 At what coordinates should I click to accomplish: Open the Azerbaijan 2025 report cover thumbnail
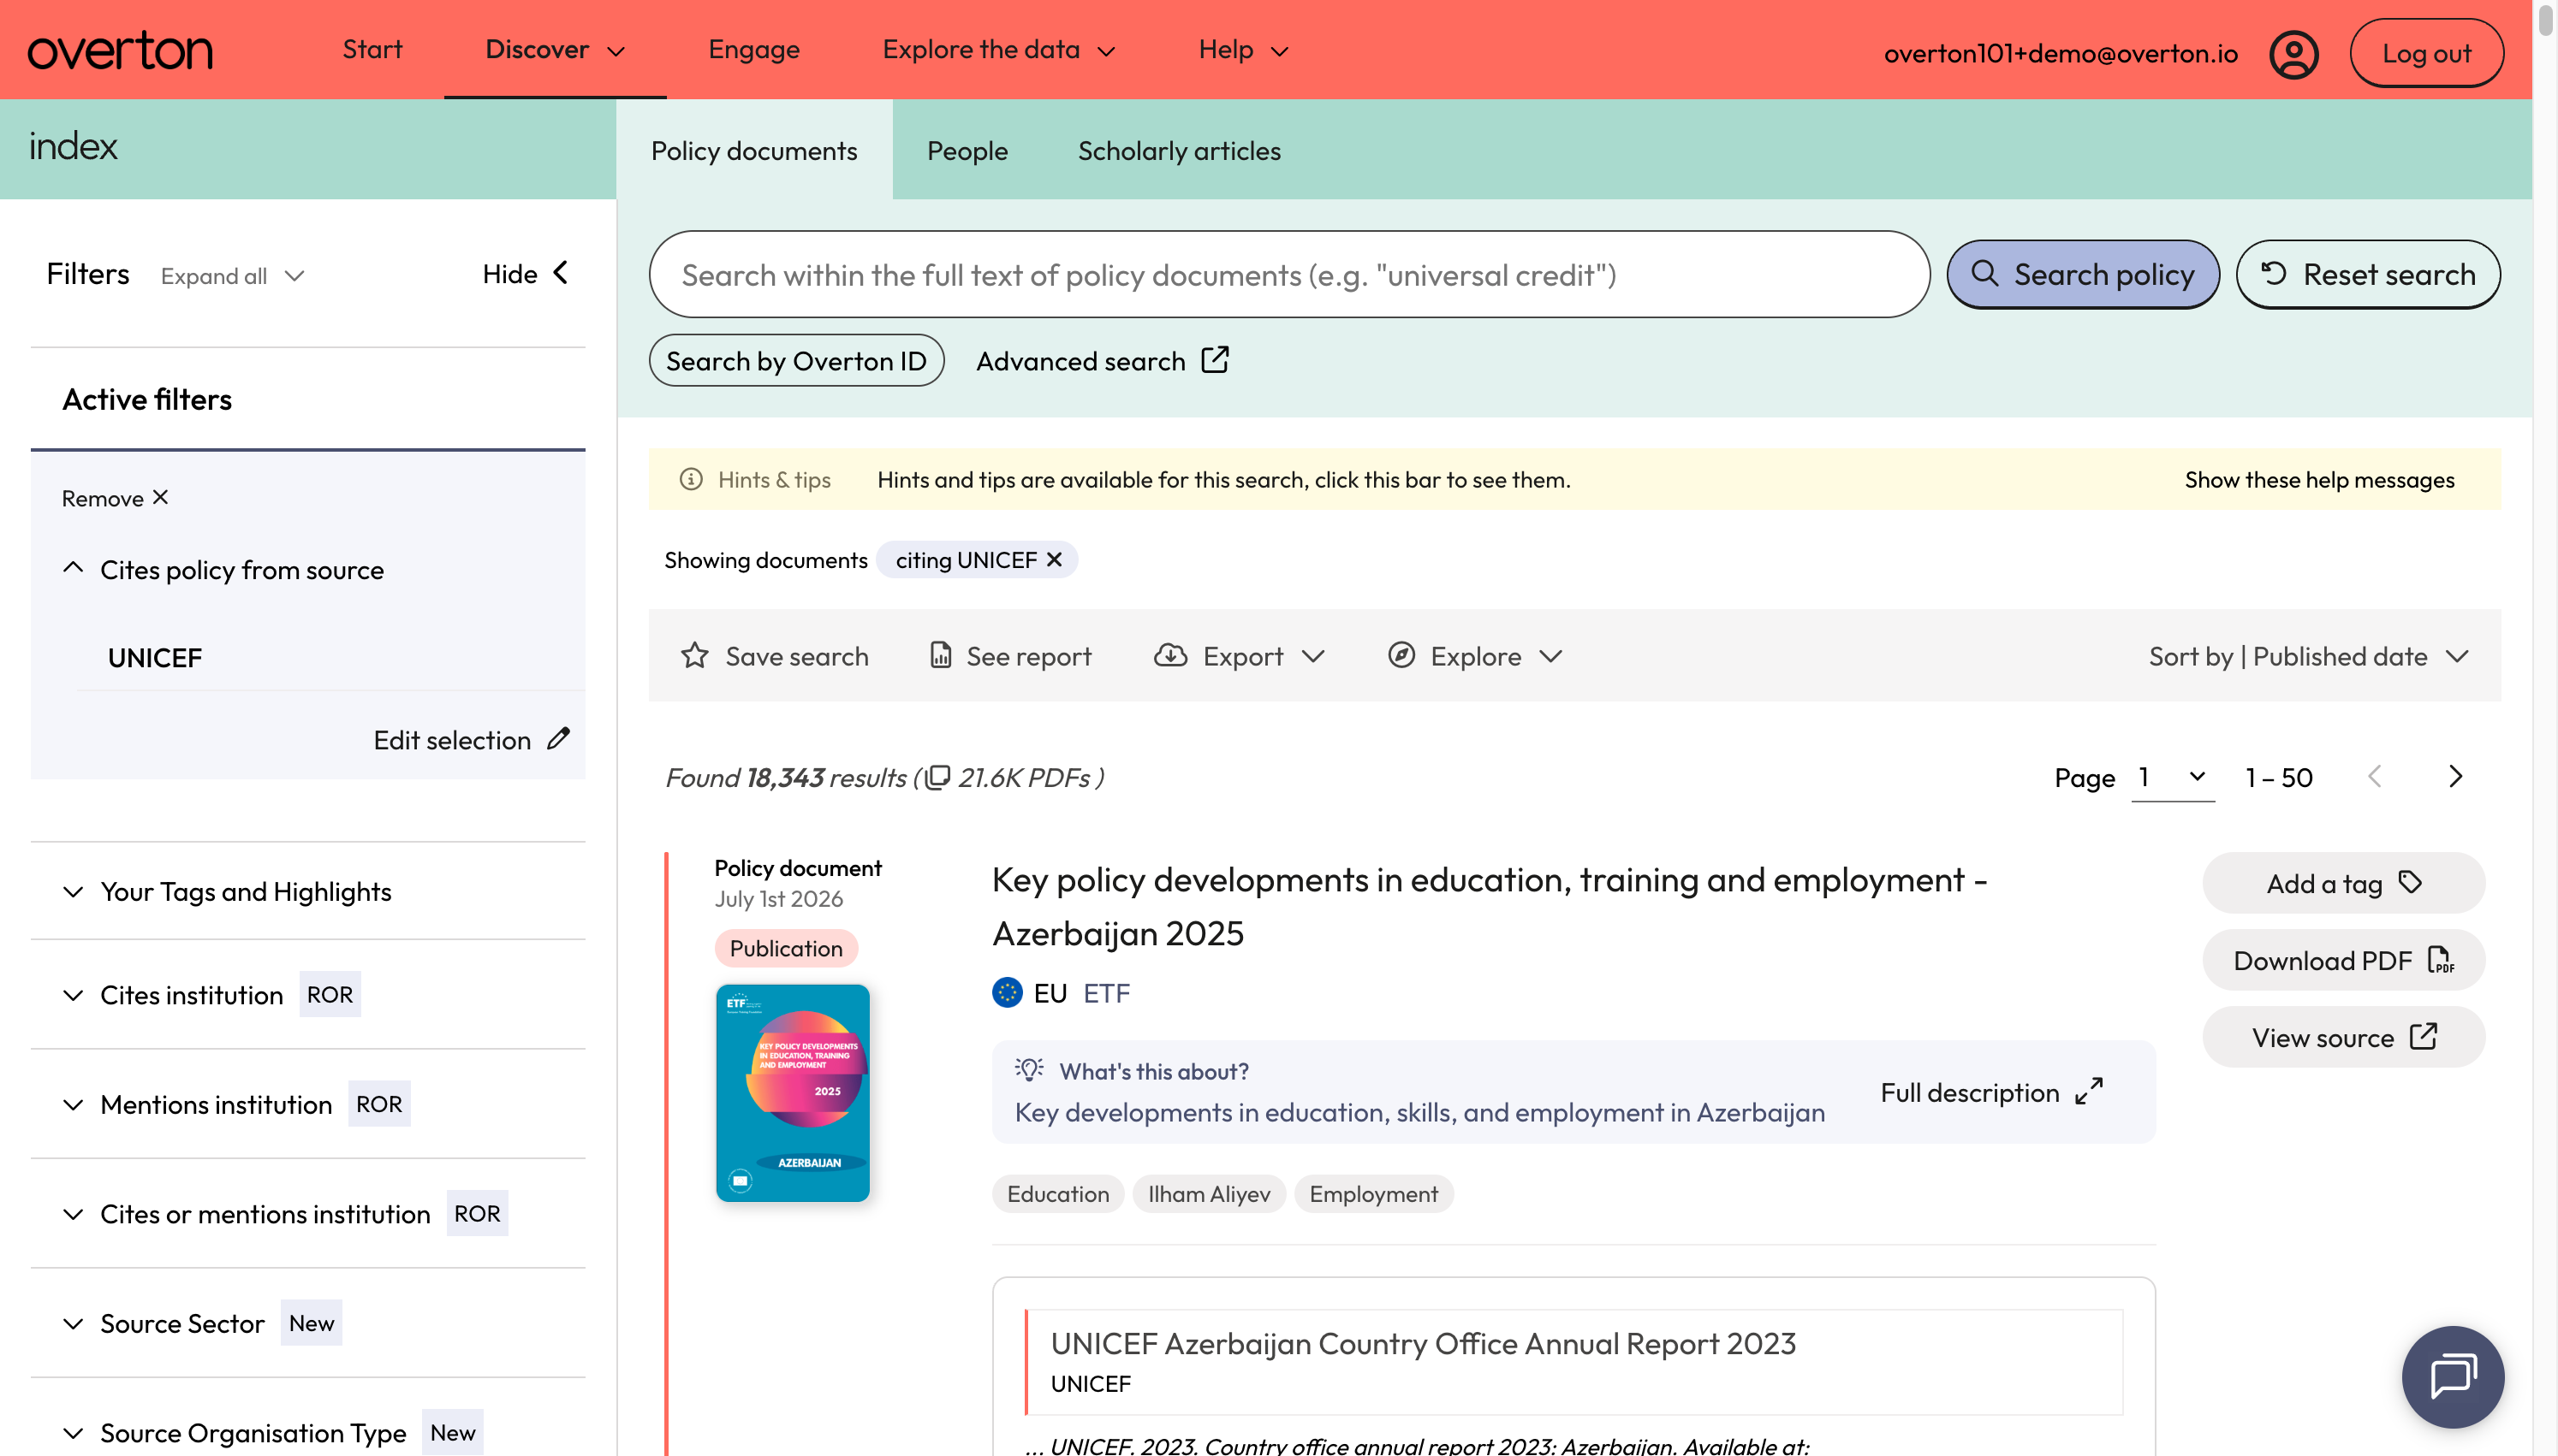click(x=792, y=1093)
